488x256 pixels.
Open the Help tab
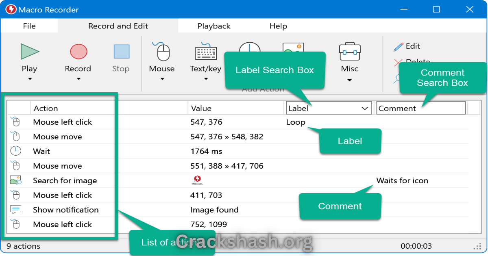(x=278, y=26)
